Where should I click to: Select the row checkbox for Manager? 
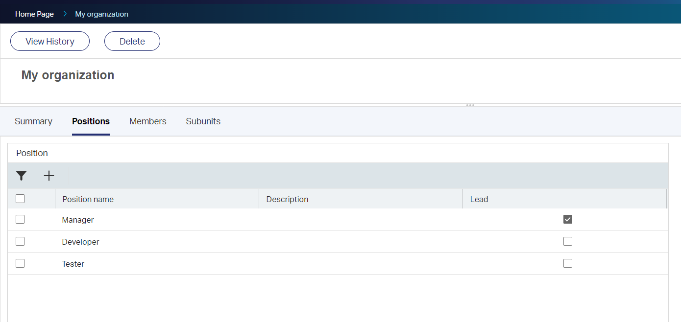coord(20,219)
